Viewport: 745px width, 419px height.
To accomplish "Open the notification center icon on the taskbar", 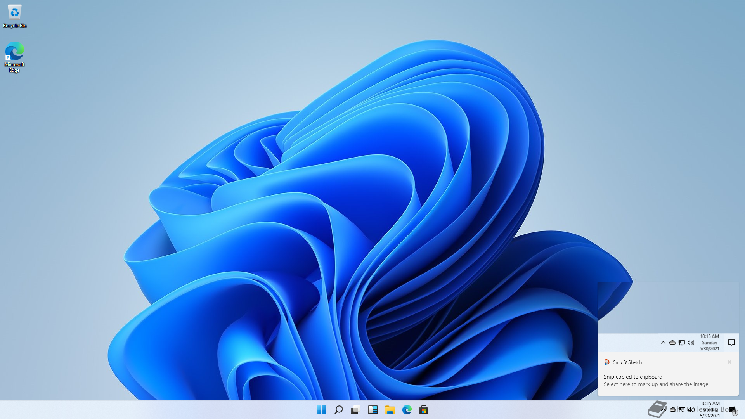I will [733, 410].
